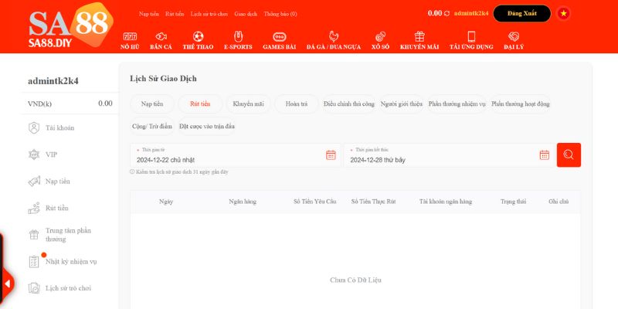Open the start date calendar icon
This screenshot has height=309, width=618.
pyautogui.click(x=331, y=155)
